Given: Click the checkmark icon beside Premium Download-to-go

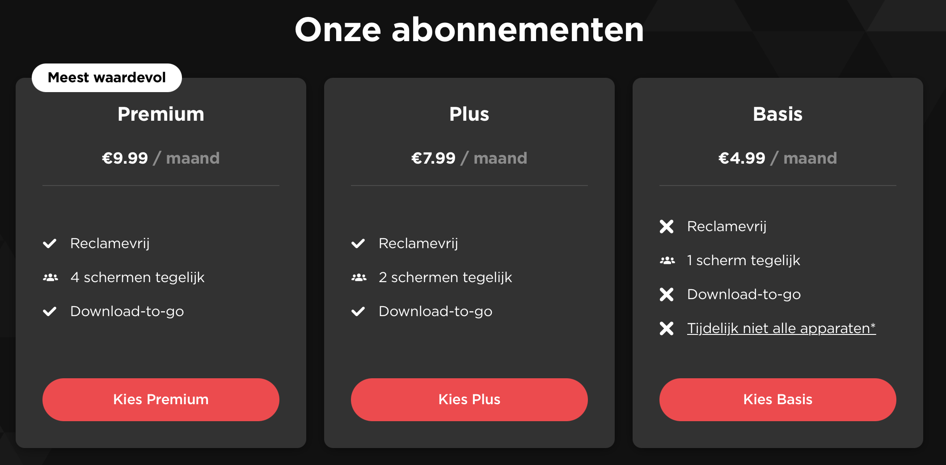Looking at the screenshot, I should point(50,312).
